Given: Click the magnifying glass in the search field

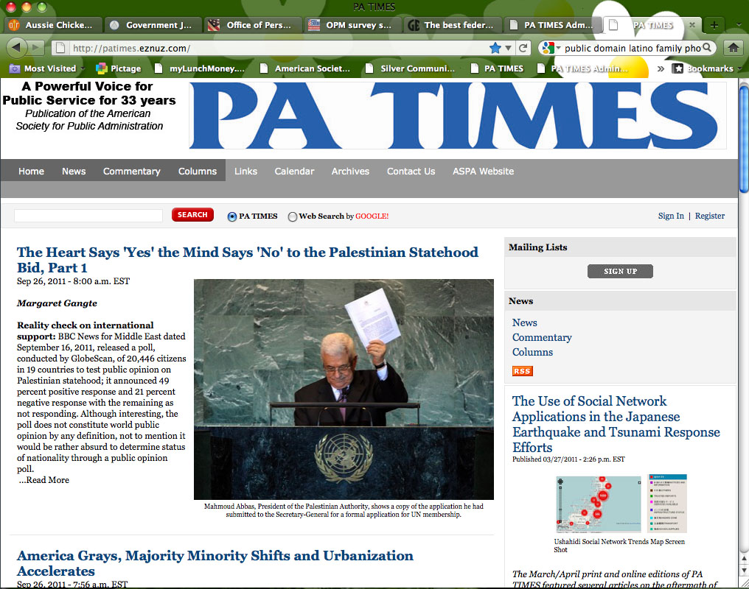Looking at the screenshot, I should coord(706,46).
